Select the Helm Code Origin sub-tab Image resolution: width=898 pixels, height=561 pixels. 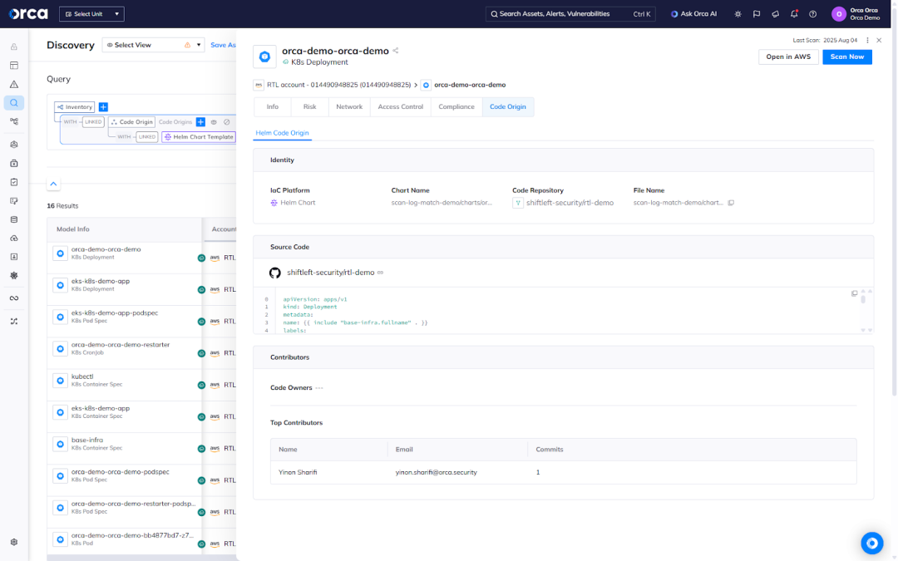(283, 133)
